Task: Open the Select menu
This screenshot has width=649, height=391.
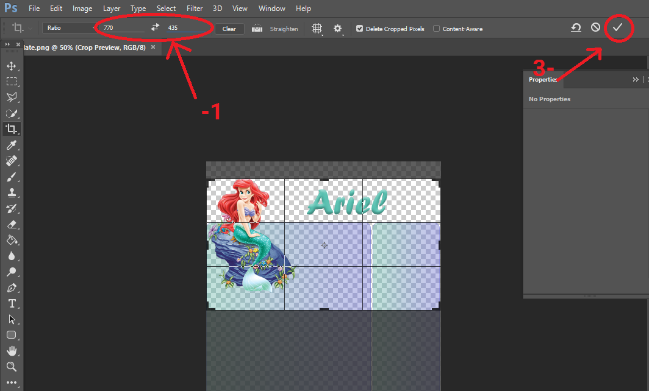Action: tap(166, 9)
